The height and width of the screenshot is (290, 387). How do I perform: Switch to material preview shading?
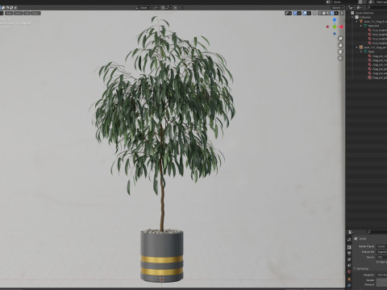(328, 13)
